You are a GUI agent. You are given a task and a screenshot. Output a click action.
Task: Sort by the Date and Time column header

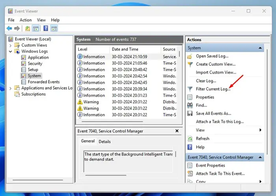135,49
